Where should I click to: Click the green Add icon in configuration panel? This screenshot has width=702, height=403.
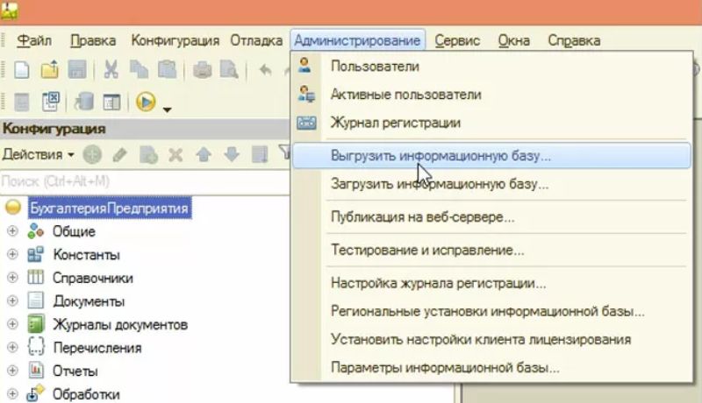[92, 155]
